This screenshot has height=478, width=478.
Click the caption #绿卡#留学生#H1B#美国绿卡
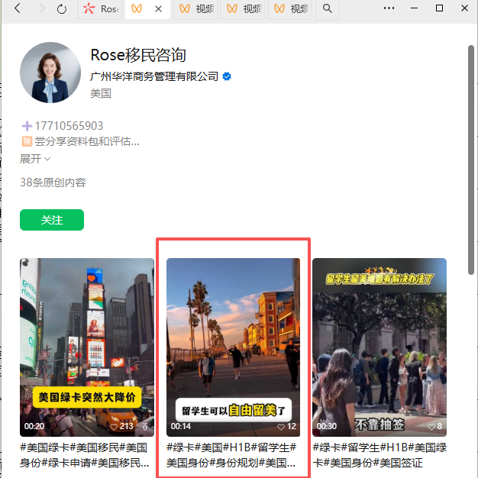click(379, 455)
